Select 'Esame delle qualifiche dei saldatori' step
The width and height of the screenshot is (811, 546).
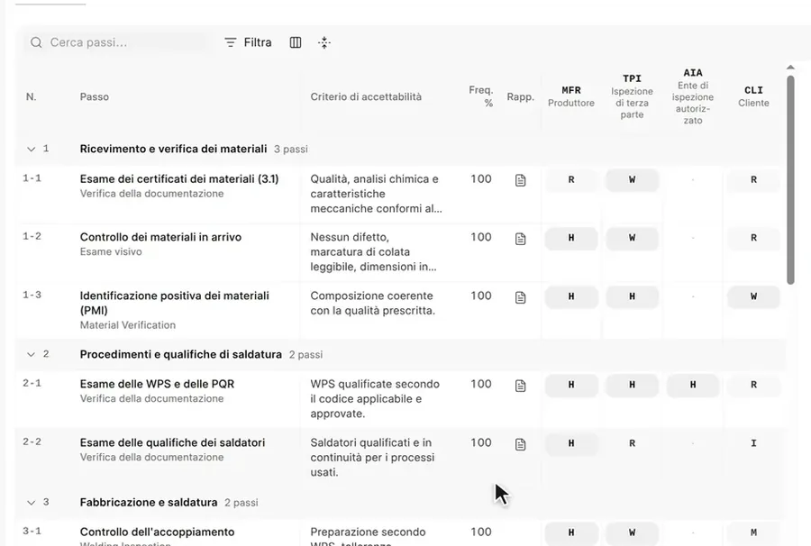tap(172, 442)
